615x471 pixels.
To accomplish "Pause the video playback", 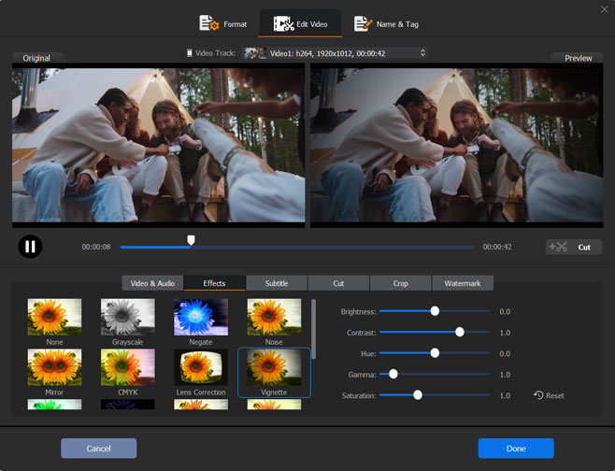I will 30,247.
